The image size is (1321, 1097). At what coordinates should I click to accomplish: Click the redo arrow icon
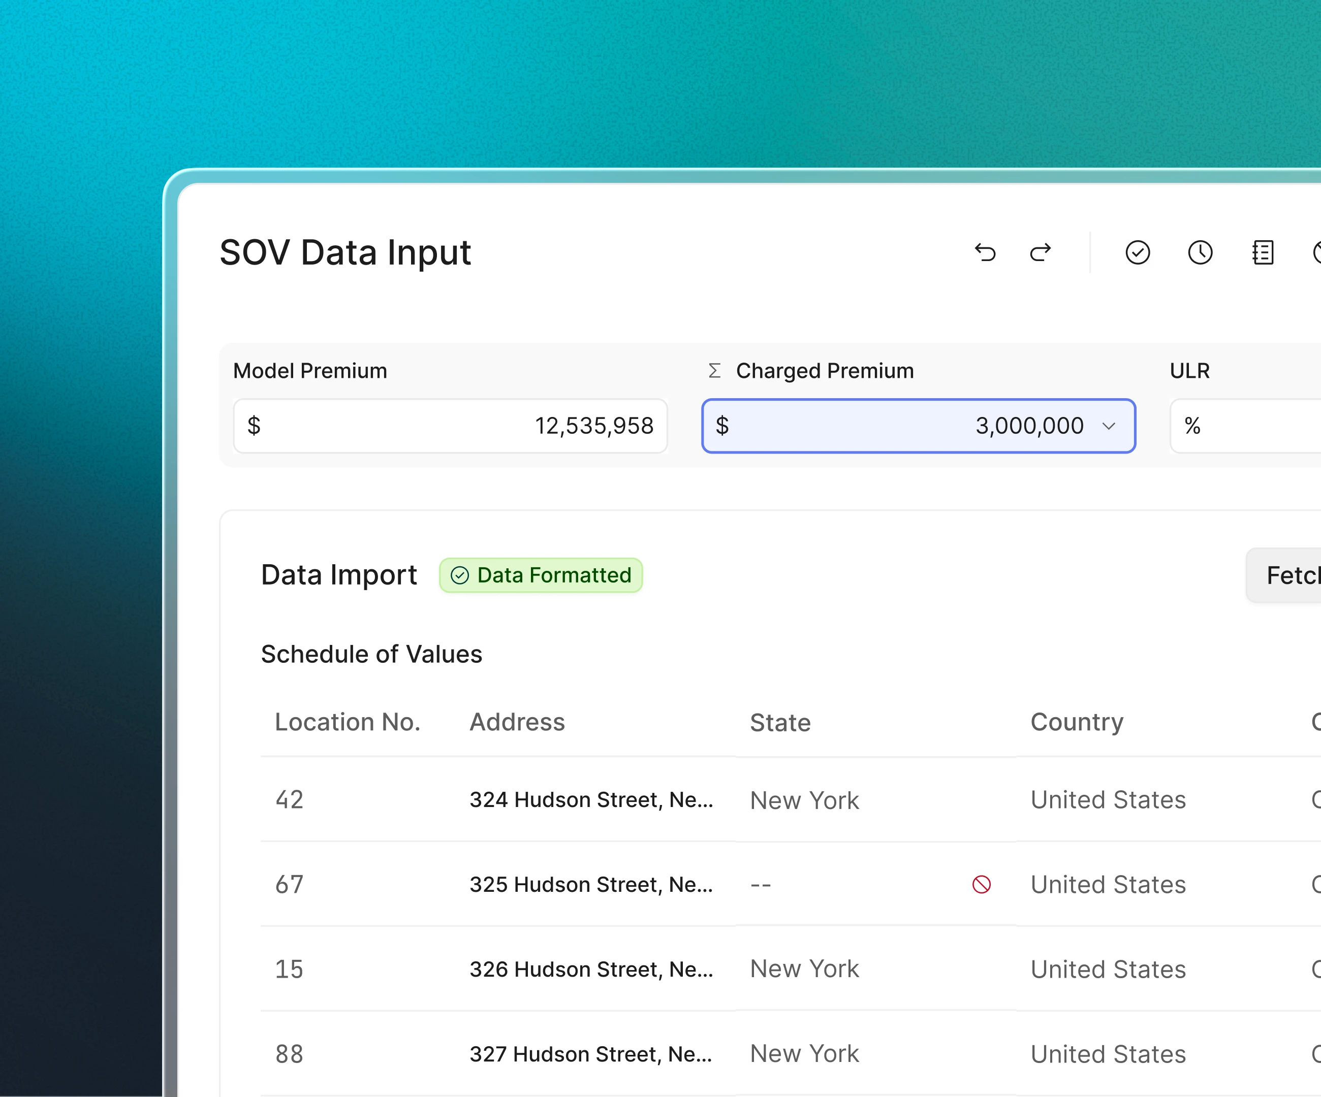[x=1041, y=252]
